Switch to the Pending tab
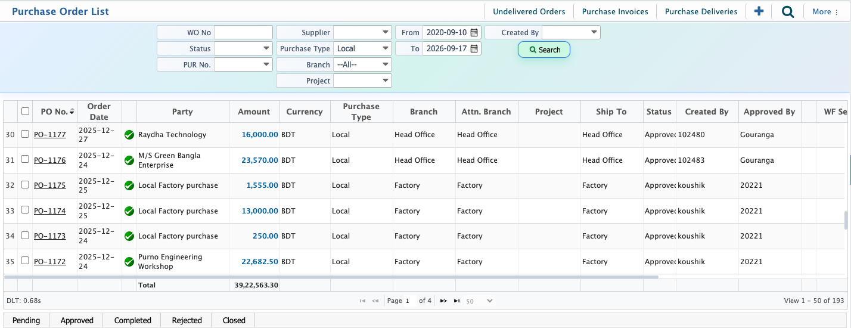Viewport: 851px width, 328px height. coord(26,320)
